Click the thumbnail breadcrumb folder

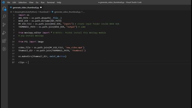(44, 12)
